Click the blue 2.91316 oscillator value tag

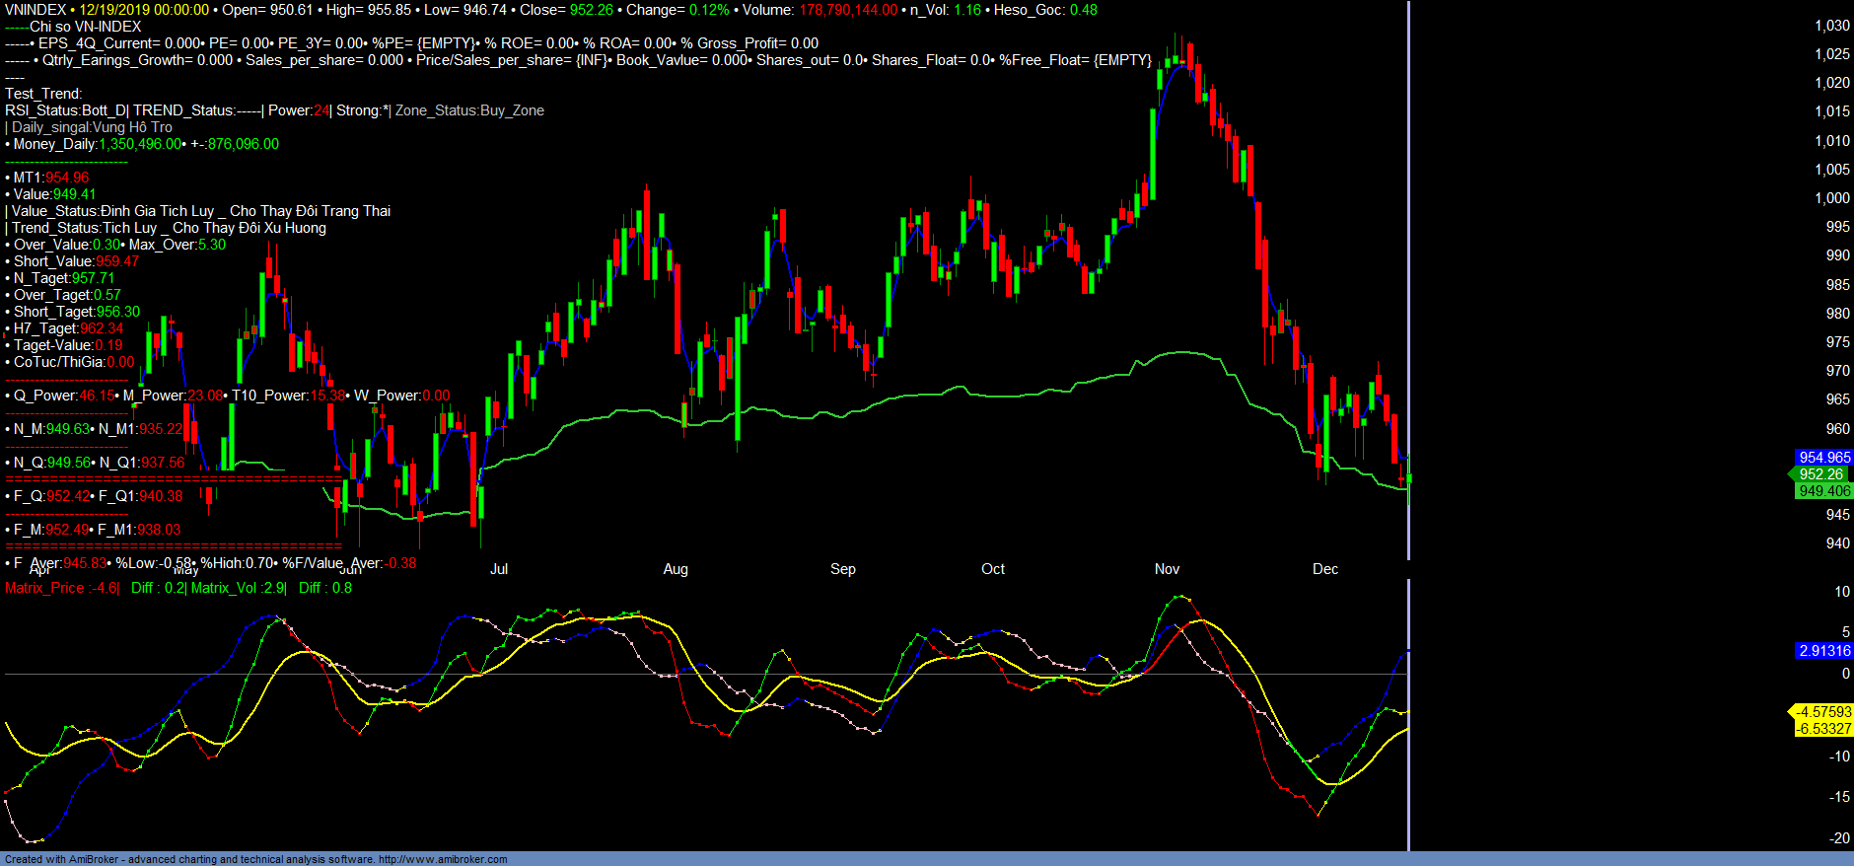tap(1823, 651)
